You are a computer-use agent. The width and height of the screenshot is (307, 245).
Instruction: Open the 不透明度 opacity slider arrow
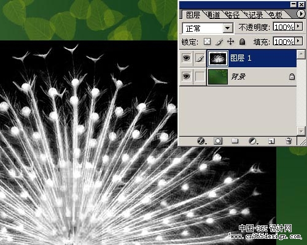pyautogui.click(x=298, y=26)
